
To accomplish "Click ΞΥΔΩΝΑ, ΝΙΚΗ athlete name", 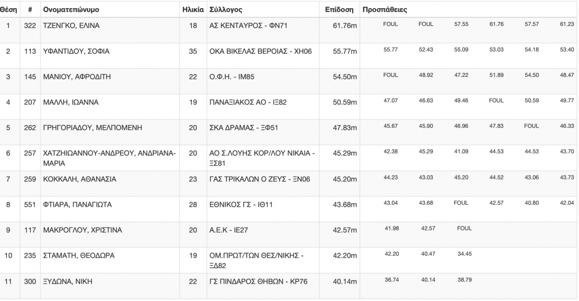I will click(68, 281).
